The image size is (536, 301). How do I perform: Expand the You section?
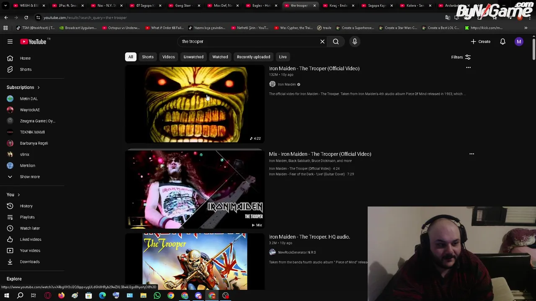point(13,194)
